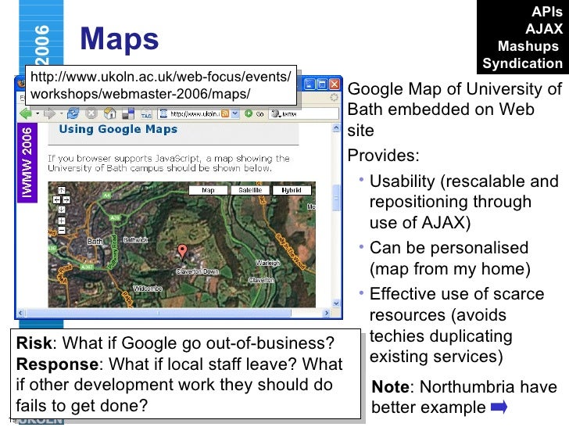Image resolution: width=569 pixels, height=427 pixels.
Task: Close the browser window
Action: coord(334,84)
